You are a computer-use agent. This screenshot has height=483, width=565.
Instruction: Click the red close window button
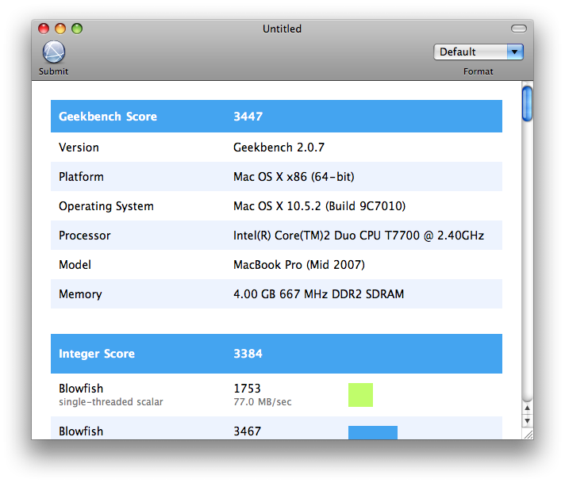click(x=44, y=29)
